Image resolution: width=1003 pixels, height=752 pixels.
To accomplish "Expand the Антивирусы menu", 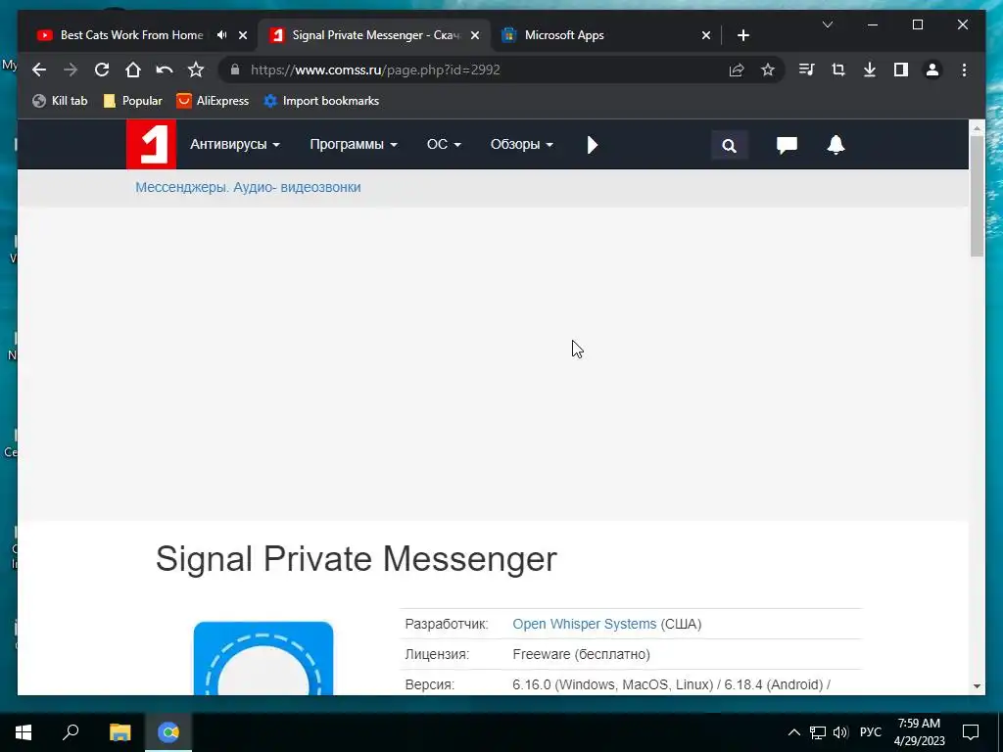I will 235,145.
